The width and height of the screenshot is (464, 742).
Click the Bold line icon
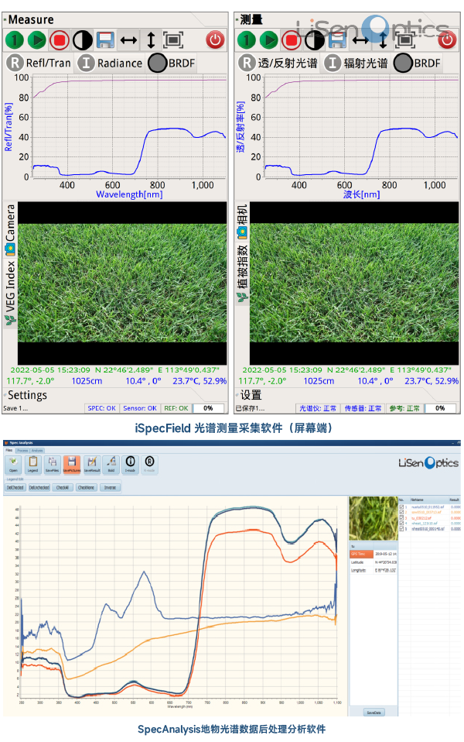point(111,464)
